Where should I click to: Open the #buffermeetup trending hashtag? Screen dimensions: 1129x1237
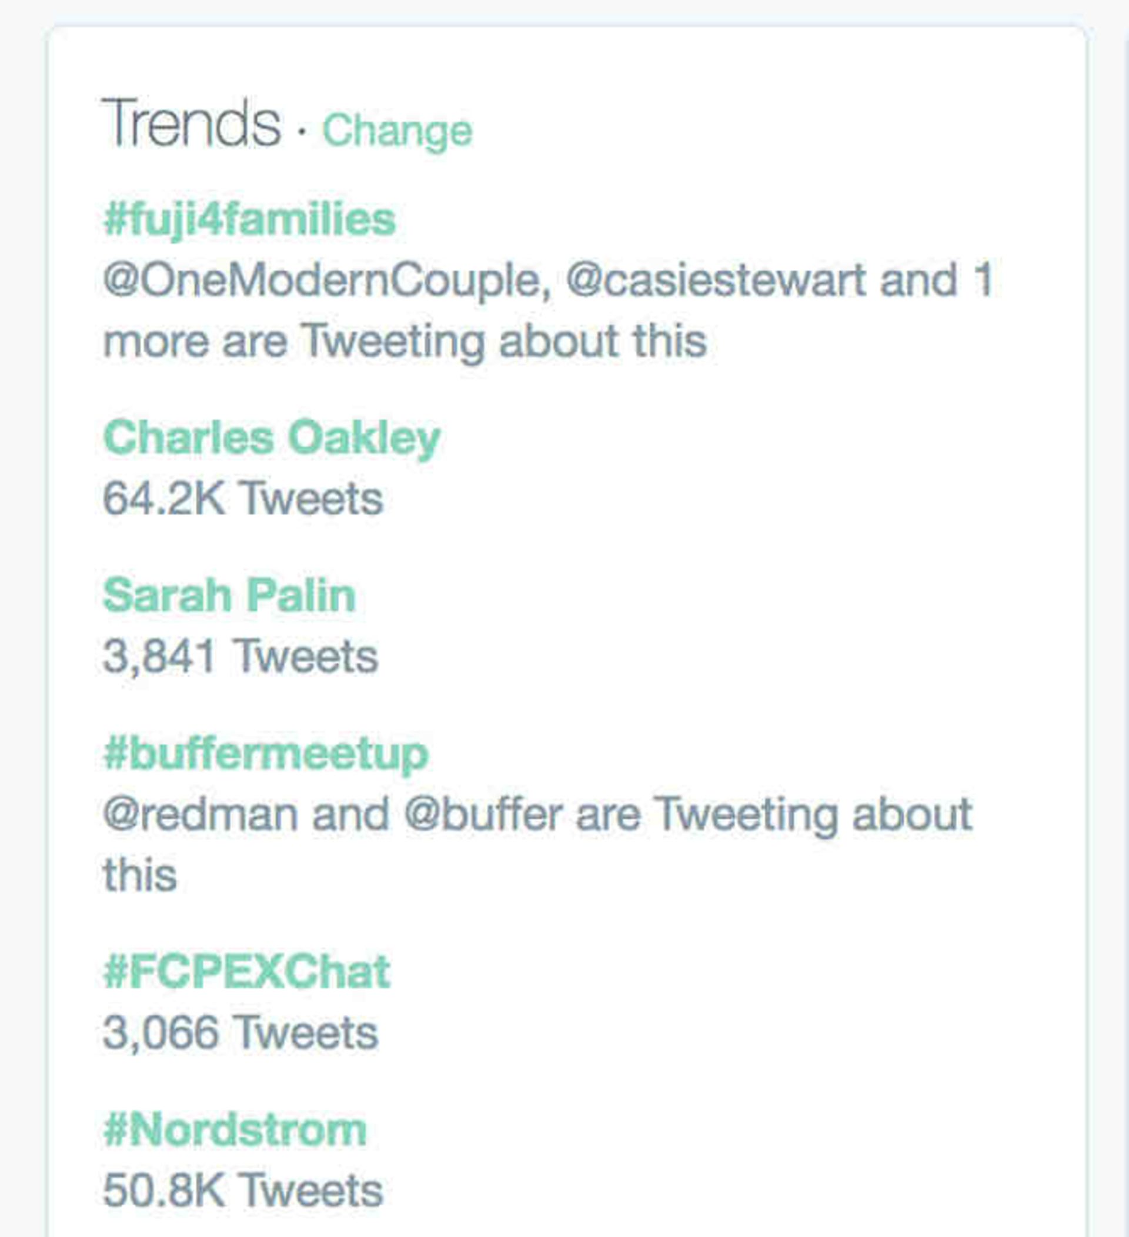pyautogui.click(x=266, y=753)
